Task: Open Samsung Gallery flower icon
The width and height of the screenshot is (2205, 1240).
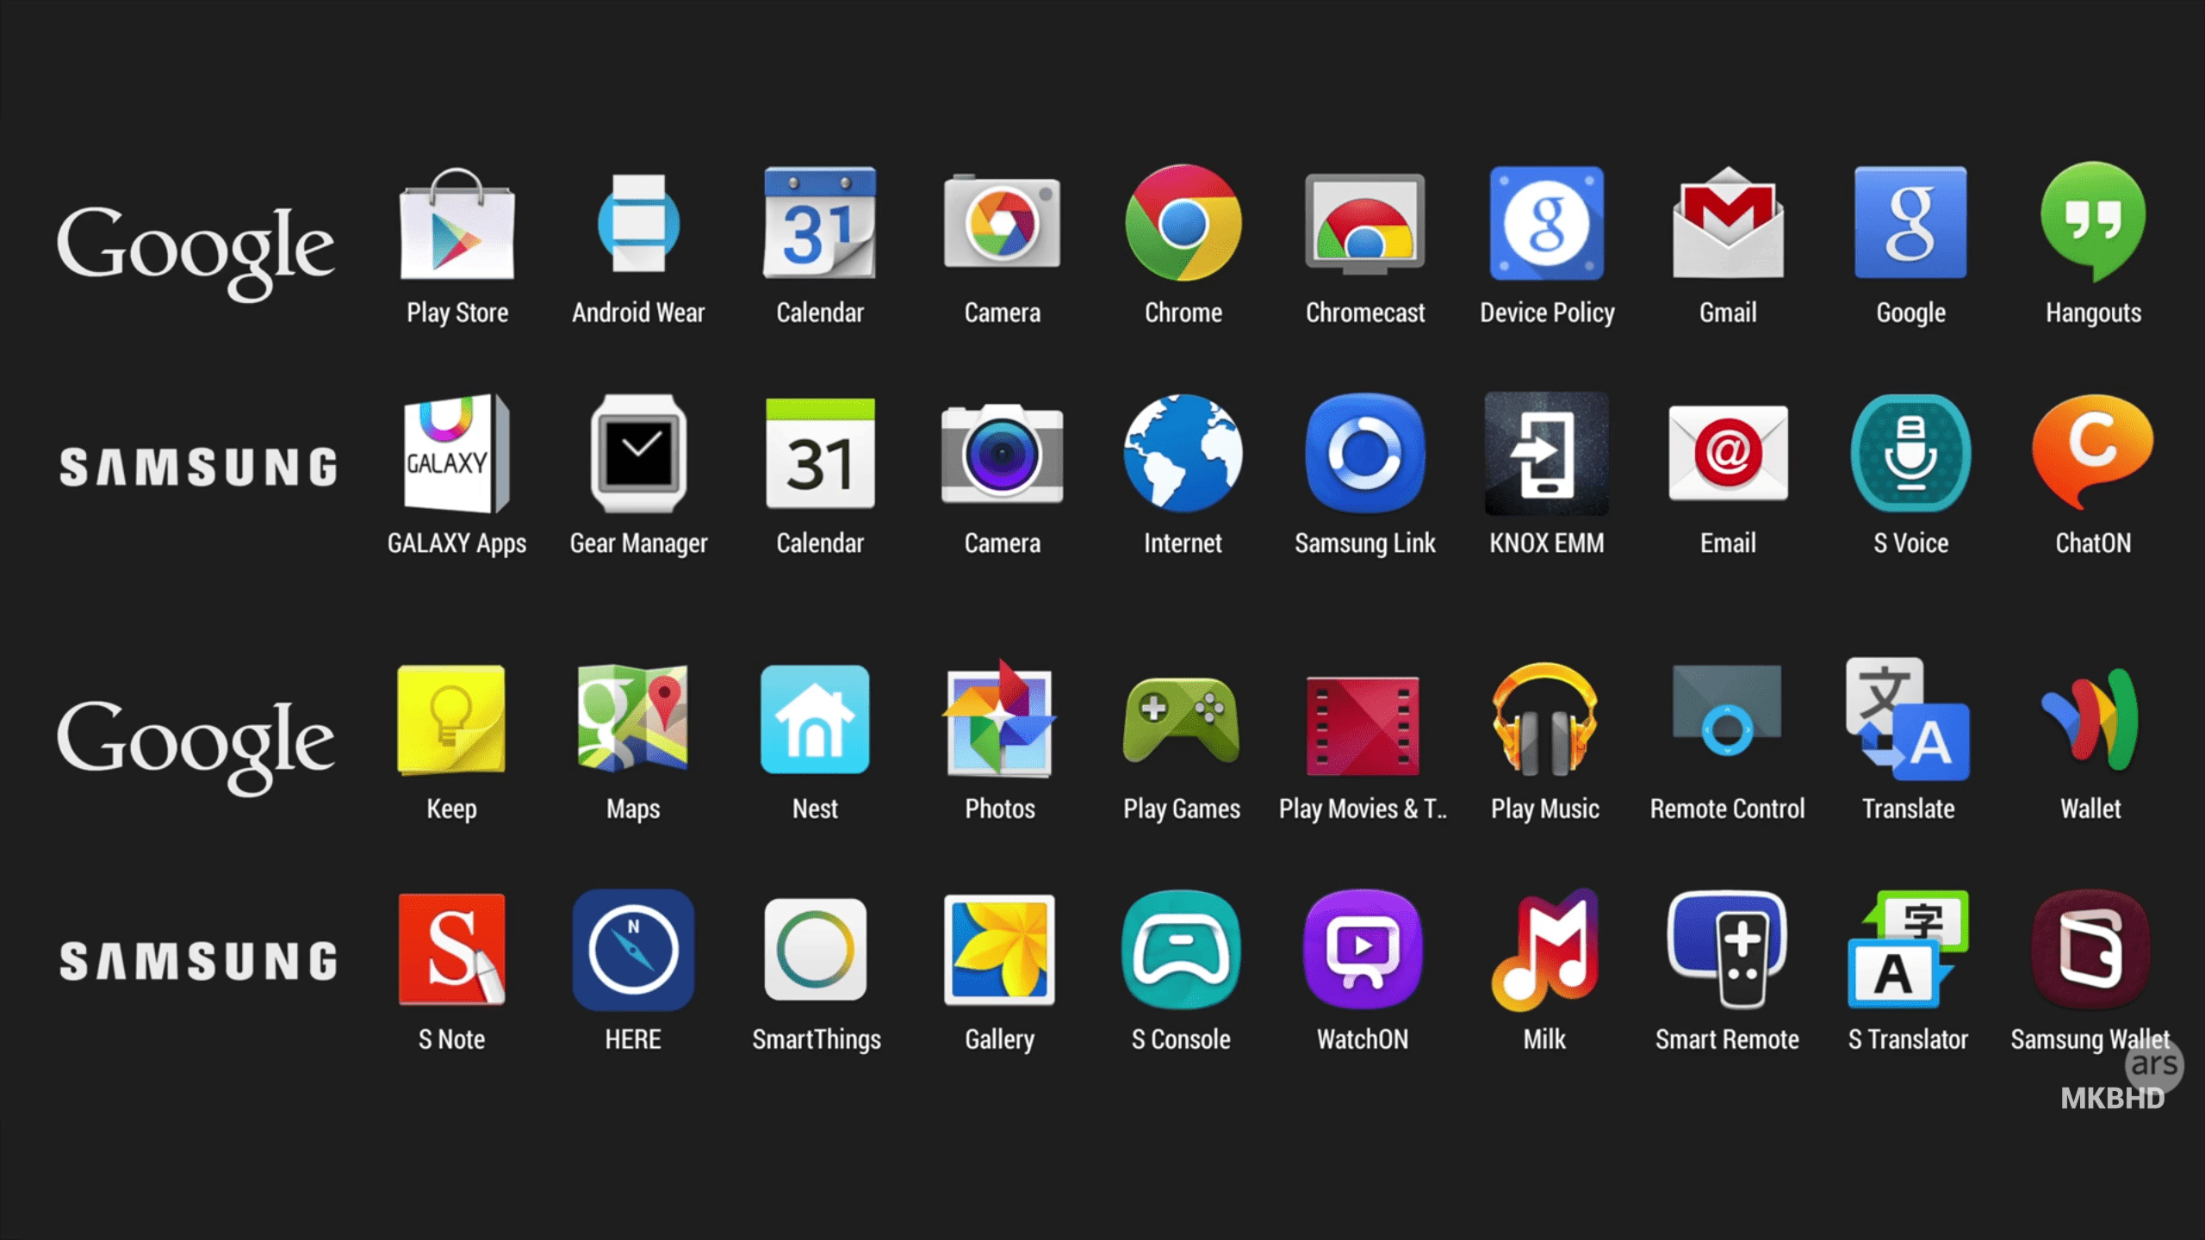Action: pyautogui.click(x=999, y=950)
